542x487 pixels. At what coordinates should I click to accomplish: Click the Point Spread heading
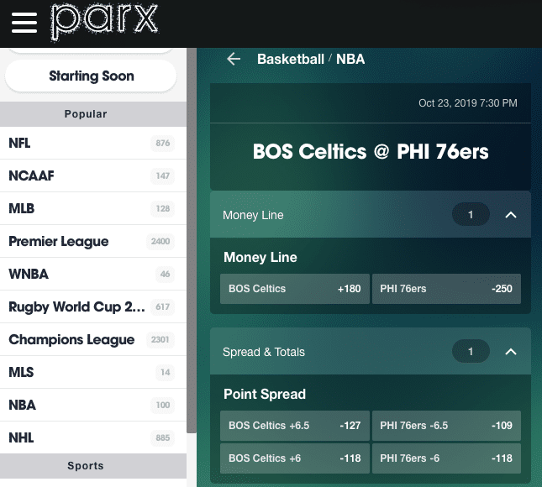(265, 394)
